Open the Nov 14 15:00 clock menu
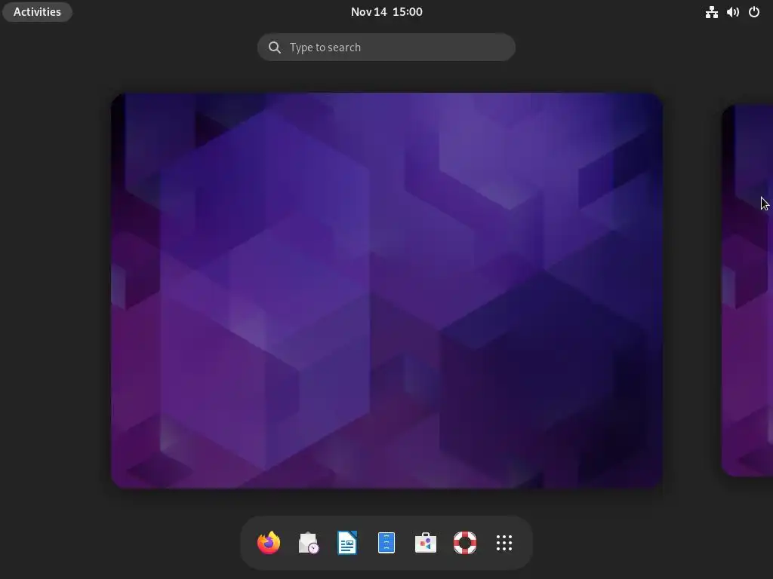 386,12
